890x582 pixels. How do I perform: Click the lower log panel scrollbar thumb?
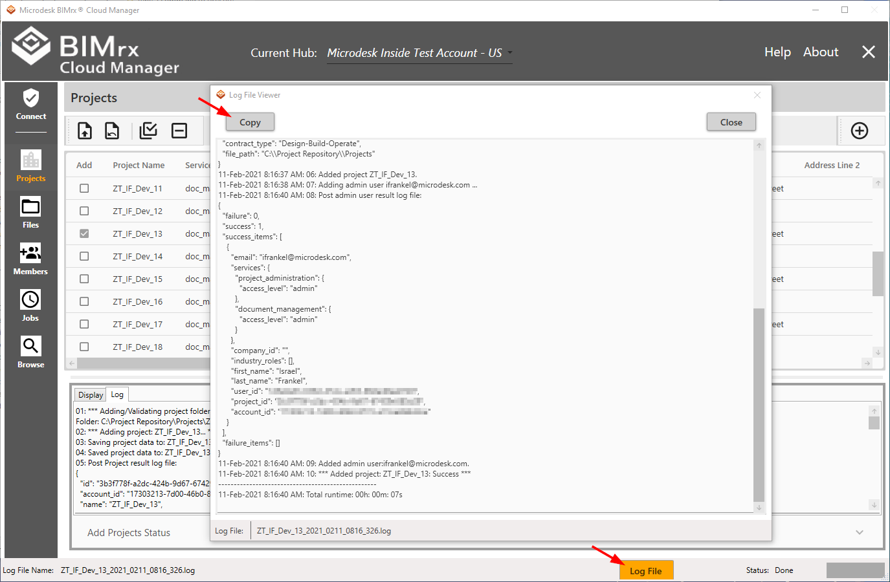874,423
